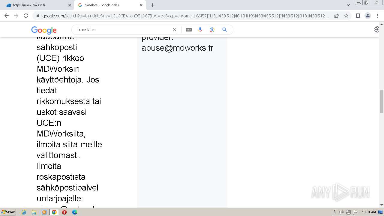Screen dimensions: 384x216
Task: Click the page vertical scrollbar thumb
Action: click(382, 101)
